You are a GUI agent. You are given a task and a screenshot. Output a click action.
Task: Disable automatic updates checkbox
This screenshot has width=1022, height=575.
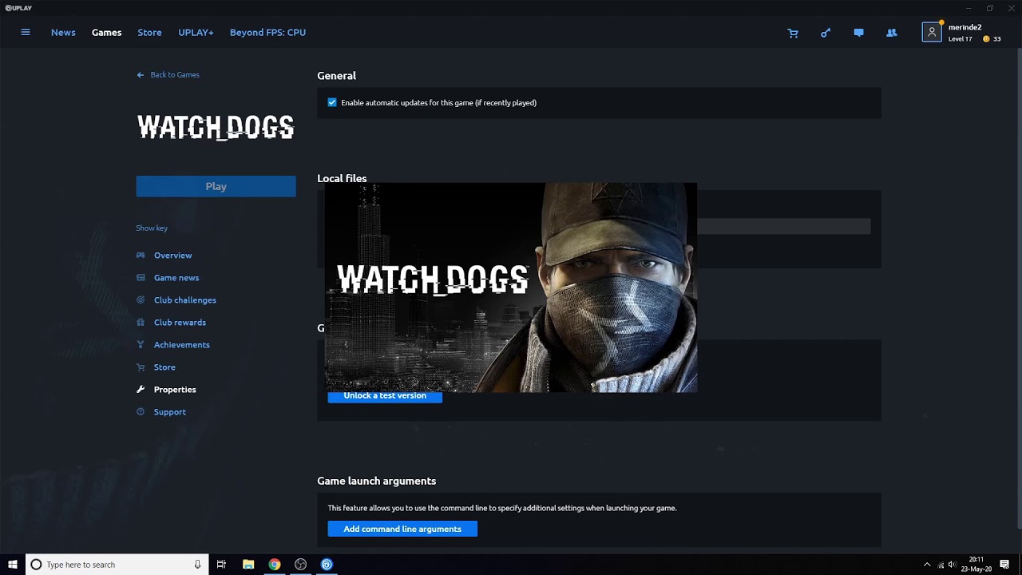coord(332,102)
